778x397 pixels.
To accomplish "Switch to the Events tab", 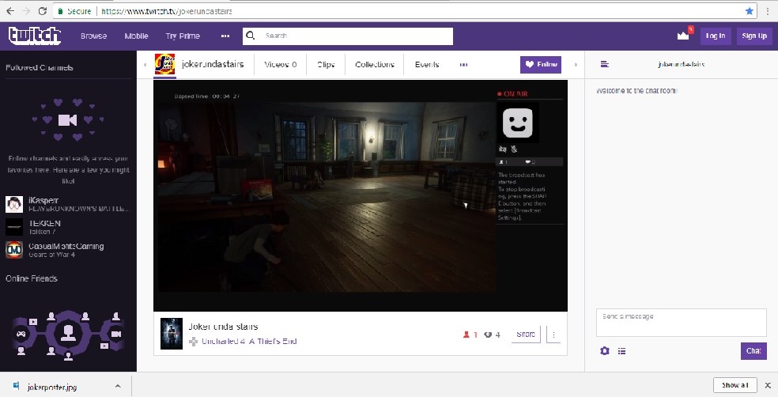I will [427, 65].
